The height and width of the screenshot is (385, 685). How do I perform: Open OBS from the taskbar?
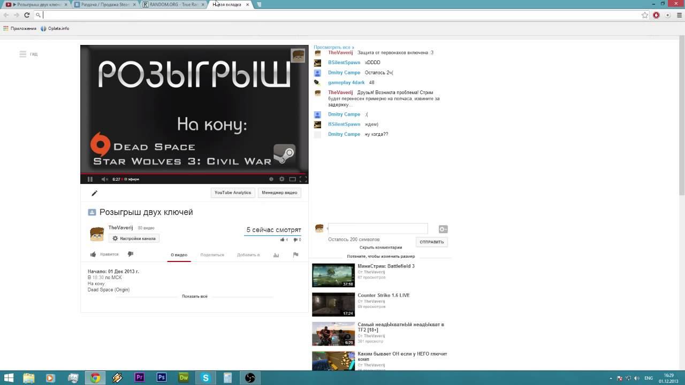coord(250,378)
